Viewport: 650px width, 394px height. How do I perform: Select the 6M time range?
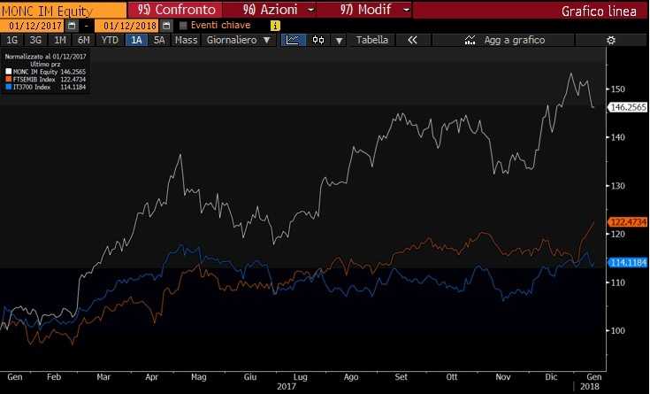(x=84, y=40)
